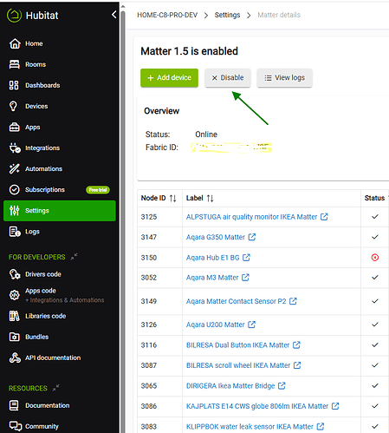
Task: Click the Libraries code books icon
Action: [14, 316]
